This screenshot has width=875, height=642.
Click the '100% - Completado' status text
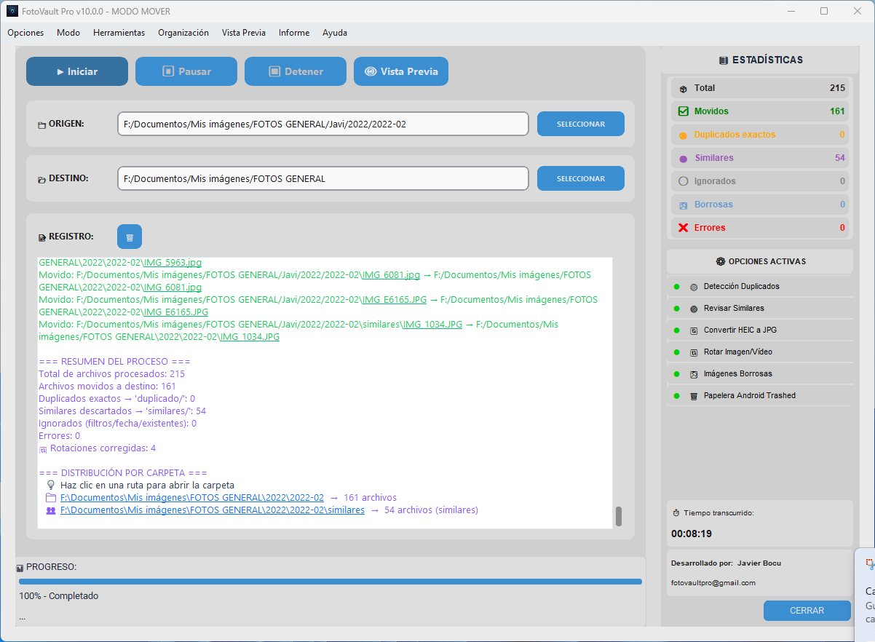(58, 596)
